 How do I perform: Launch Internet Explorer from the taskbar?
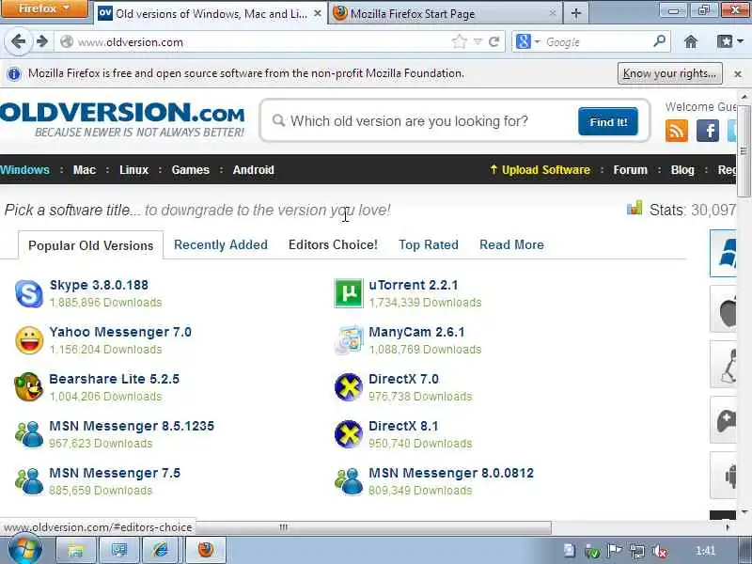tap(160, 550)
